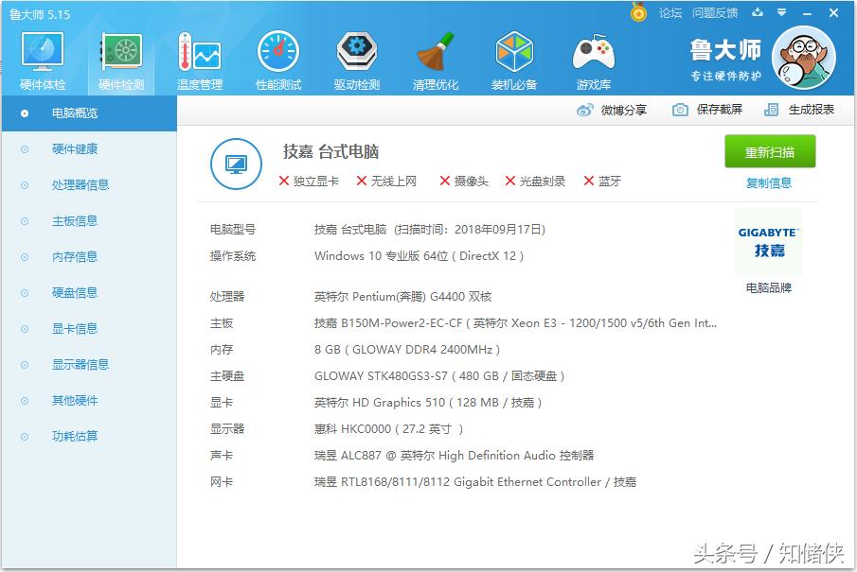The image size is (857, 572).
Task: Open 微博分享 Weibo sharing
Action: [625, 109]
